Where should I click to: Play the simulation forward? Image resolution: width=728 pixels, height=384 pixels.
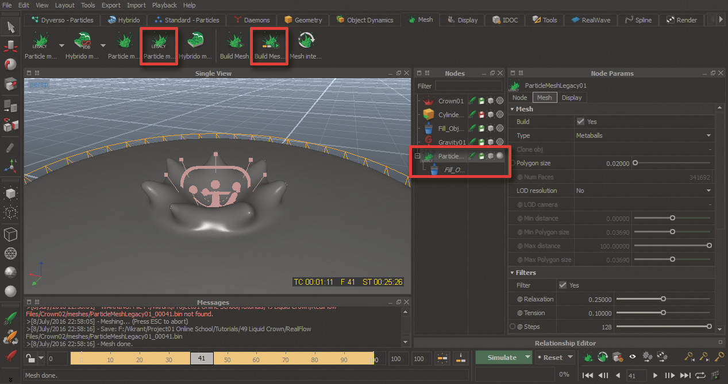[654, 375]
